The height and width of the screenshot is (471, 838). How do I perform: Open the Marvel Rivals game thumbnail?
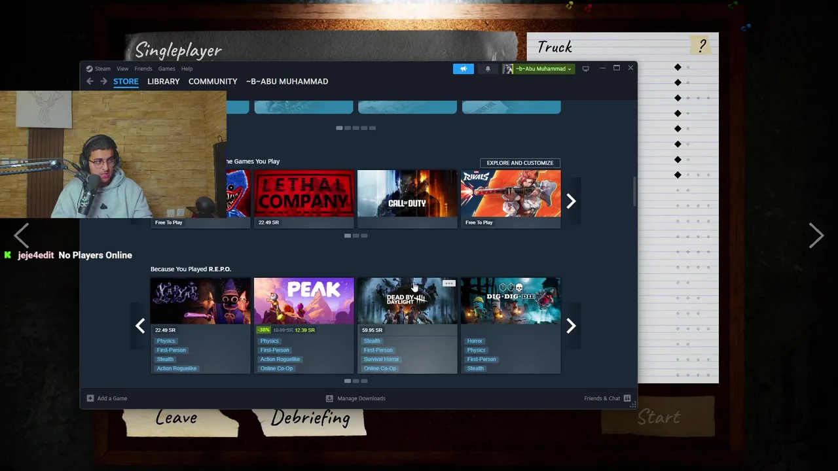tap(511, 194)
